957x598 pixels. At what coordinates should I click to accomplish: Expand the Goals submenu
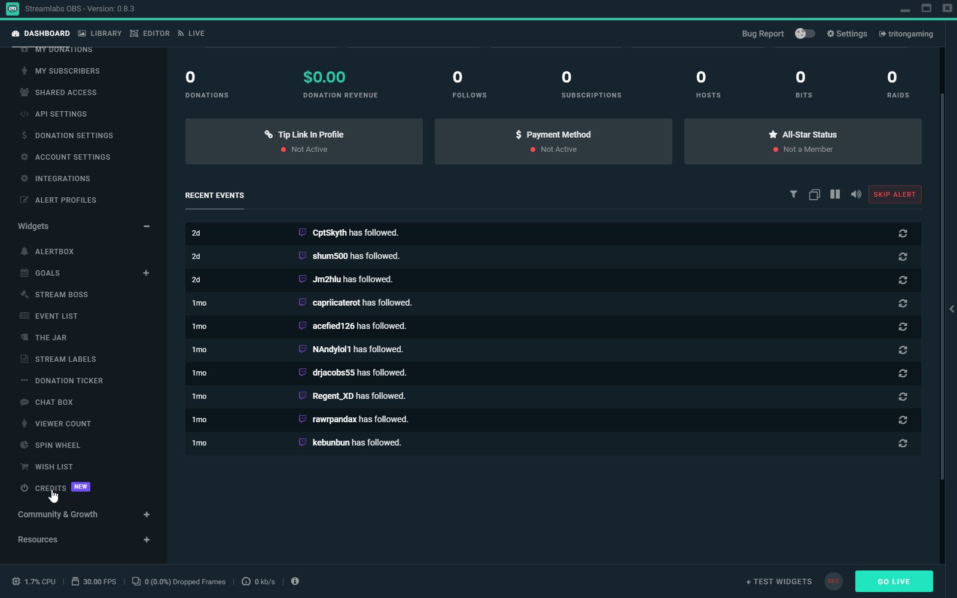[146, 273]
